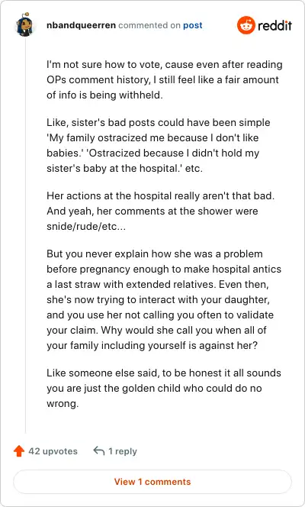The image size is (305, 507).
Task: Click the orange Reddit Snoo logo
Action: click(x=246, y=25)
